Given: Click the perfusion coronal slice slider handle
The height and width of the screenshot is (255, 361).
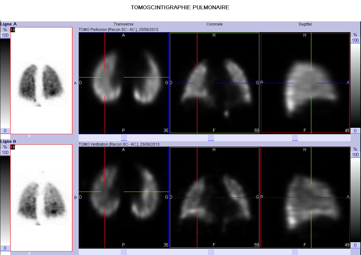Looking at the screenshot, I should [211, 138].
